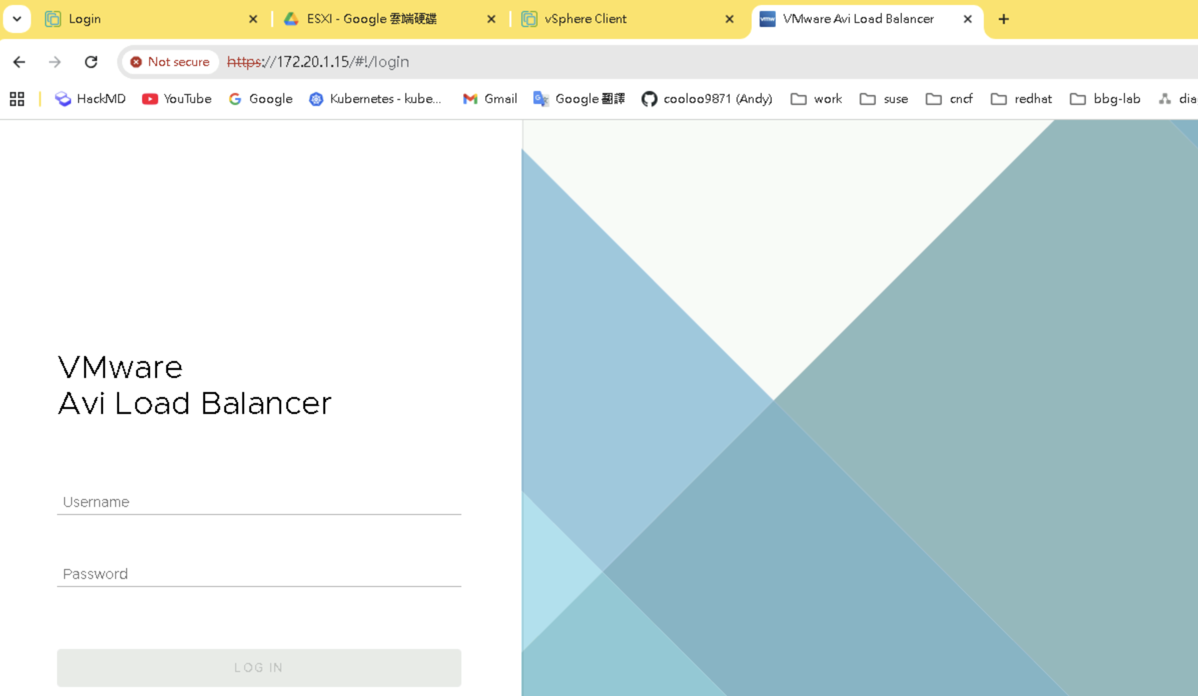Click the Google Drive icon on the ESXI tab
1198x696 pixels.
[291, 19]
